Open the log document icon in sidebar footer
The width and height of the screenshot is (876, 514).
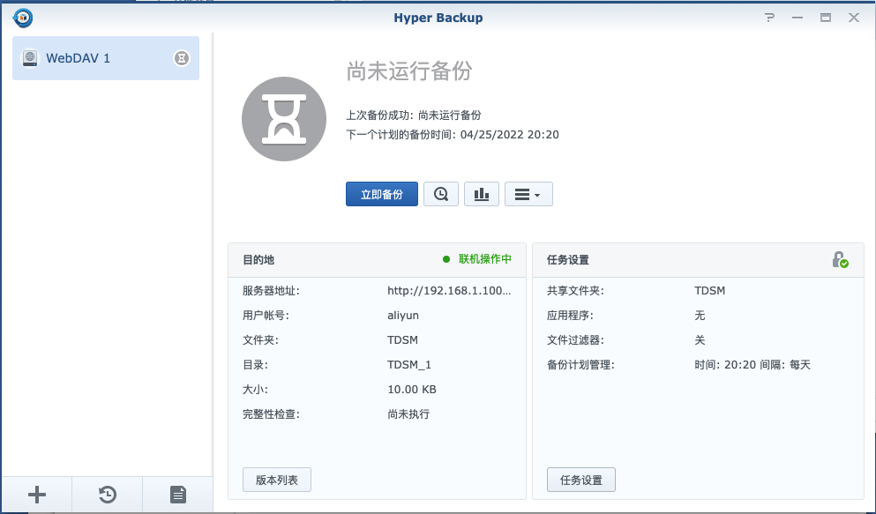[177, 495]
